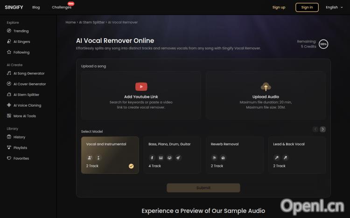Click the lead vocal microphone icon

point(277,158)
